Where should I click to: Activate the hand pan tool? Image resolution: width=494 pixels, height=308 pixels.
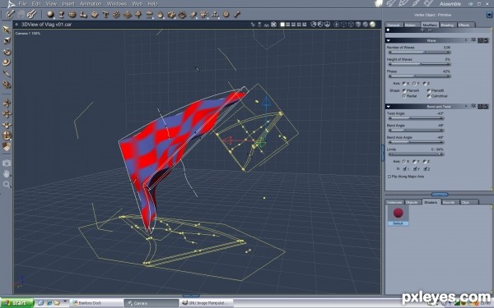coord(7,174)
